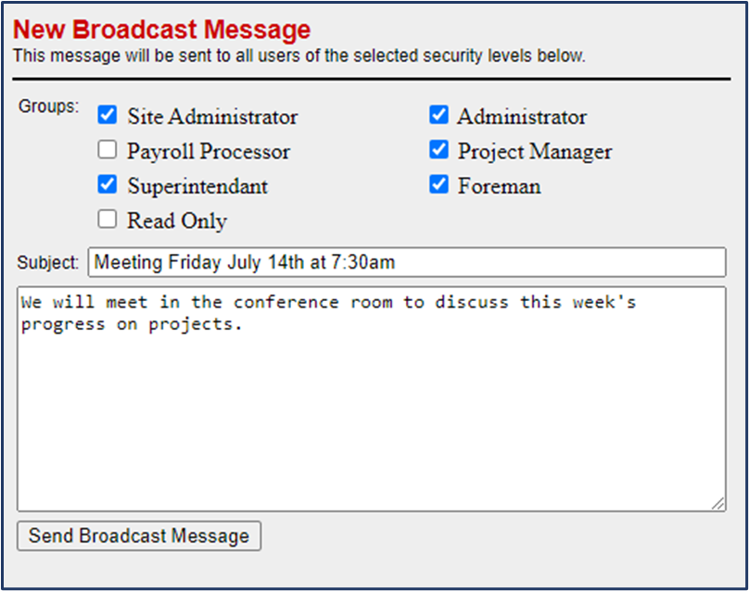Toggle the Project Manager checkbox off
This screenshot has width=749, height=591.
coord(438,150)
